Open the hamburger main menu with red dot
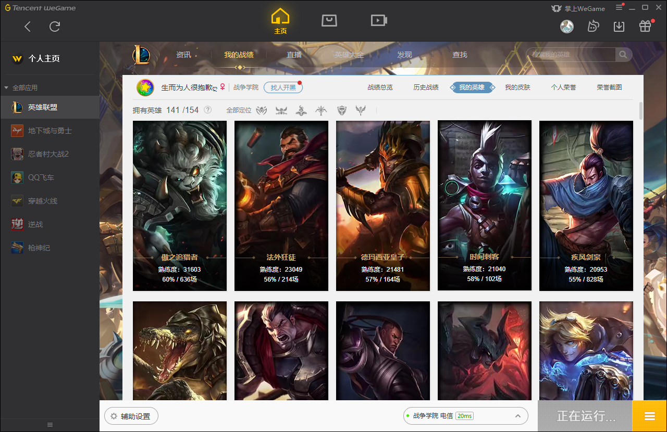667x432 pixels. point(619,7)
